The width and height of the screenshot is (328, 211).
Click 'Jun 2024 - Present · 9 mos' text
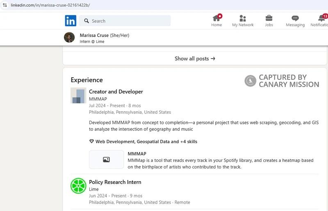pos(116,196)
